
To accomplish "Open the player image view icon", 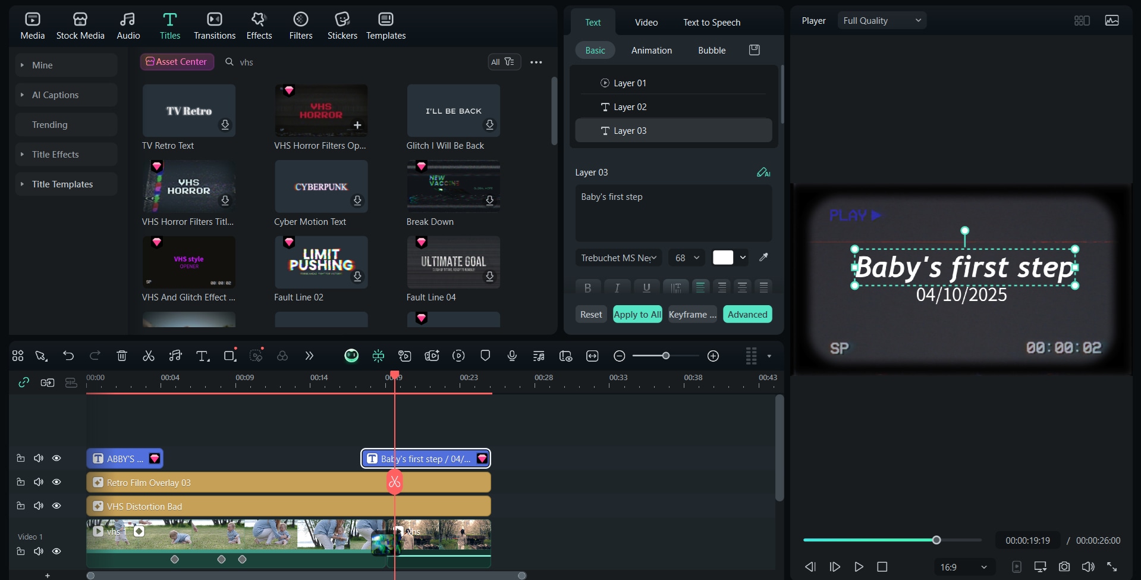I will [1112, 21].
